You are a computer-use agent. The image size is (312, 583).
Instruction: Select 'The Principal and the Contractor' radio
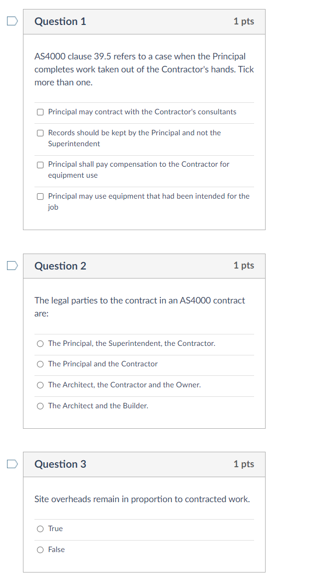40,364
